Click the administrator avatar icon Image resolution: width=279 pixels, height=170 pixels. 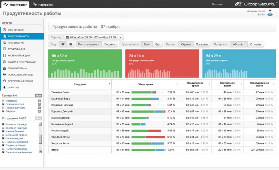click(270, 13)
